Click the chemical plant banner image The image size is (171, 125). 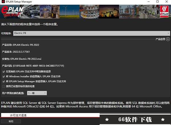click(129, 11)
